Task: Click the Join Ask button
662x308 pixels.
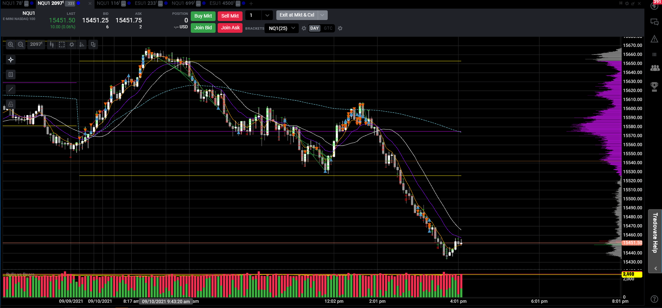Action: pyautogui.click(x=230, y=28)
